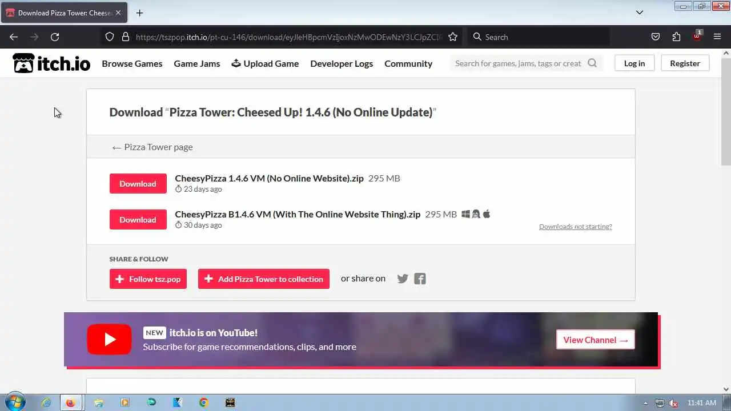Open the Extensions puzzle icon

tap(676, 37)
